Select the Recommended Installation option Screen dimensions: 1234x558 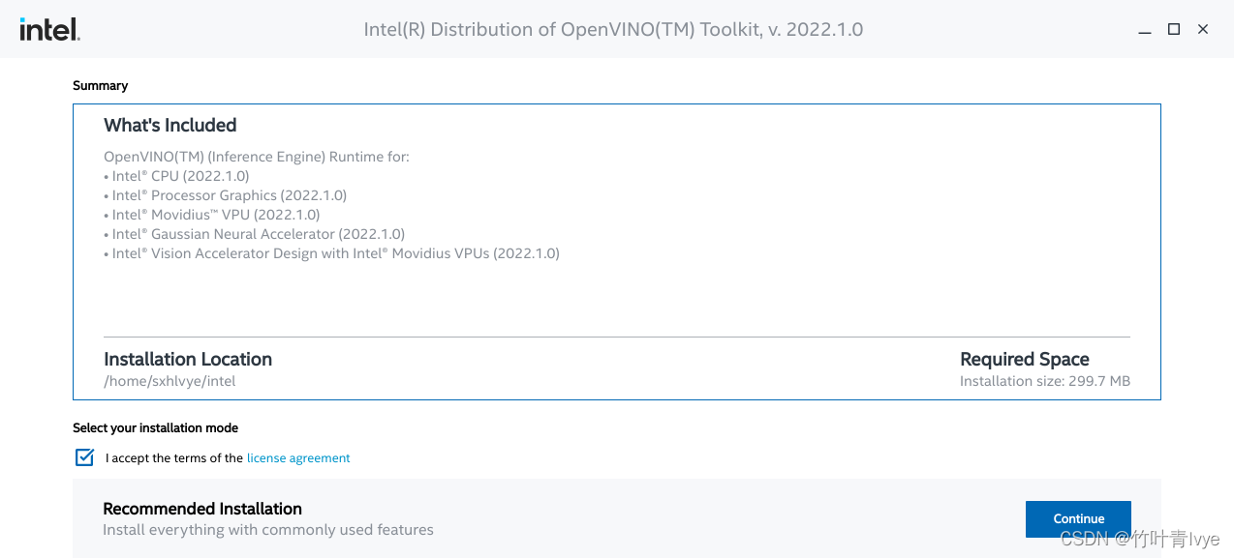pyautogui.click(x=616, y=518)
